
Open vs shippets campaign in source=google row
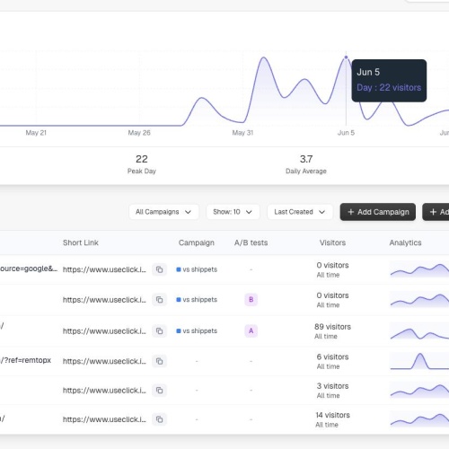click(x=197, y=269)
